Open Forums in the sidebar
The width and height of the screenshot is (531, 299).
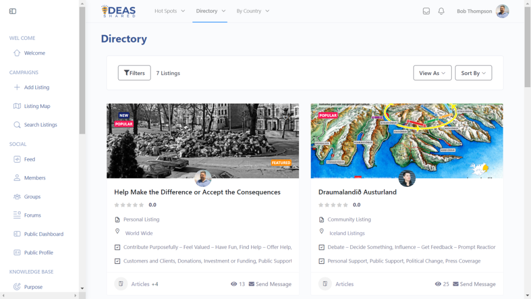point(33,215)
